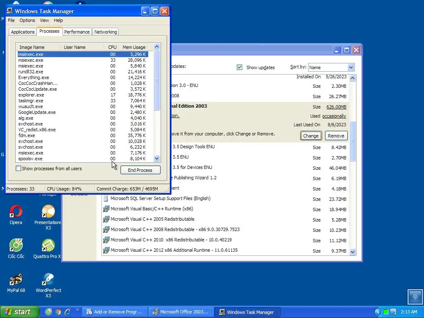This screenshot has height=318, width=424.
Task: Click the process list scroll up arrow
Action: tap(157, 47)
